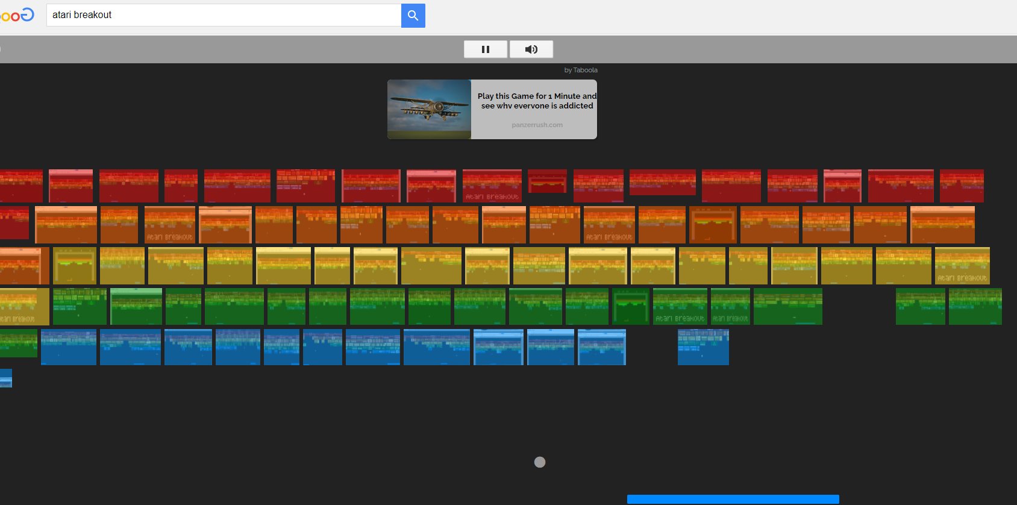Mute the game sound
The width and height of the screenshot is (1017, 505).
click(x=531, y=49)
